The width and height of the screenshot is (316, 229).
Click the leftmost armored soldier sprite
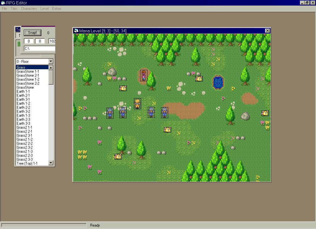click(110, 113)
